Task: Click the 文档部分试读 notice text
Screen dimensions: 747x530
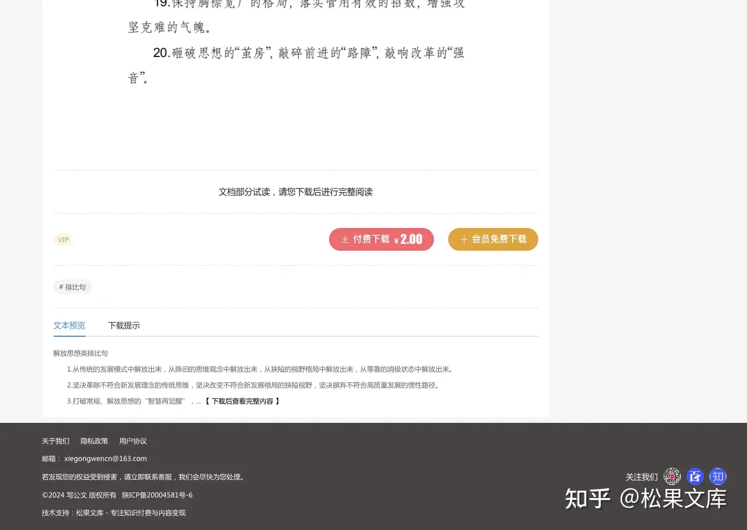Action: pos(296,192)
